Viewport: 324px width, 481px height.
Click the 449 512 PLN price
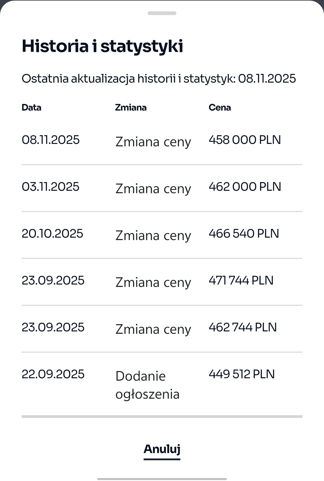tap(242, 374)
